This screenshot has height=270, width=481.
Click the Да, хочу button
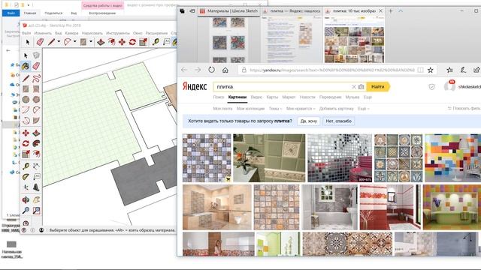tap(309, 121)
